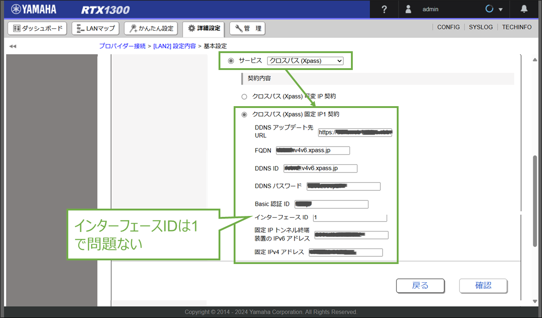Go to プロバイダー接続 breadcrumb

pyautogui.click(x=122, y=46)
